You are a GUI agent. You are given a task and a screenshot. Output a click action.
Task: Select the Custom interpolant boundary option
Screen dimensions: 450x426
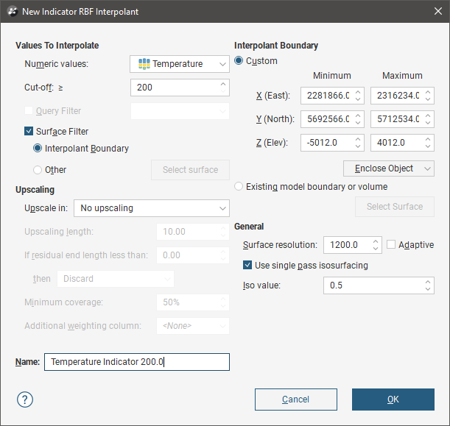tap(239, 61)
